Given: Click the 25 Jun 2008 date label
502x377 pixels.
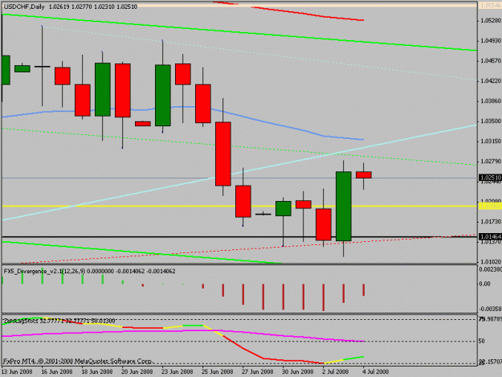Looking at the screenshot, I should tap(218, 371).
